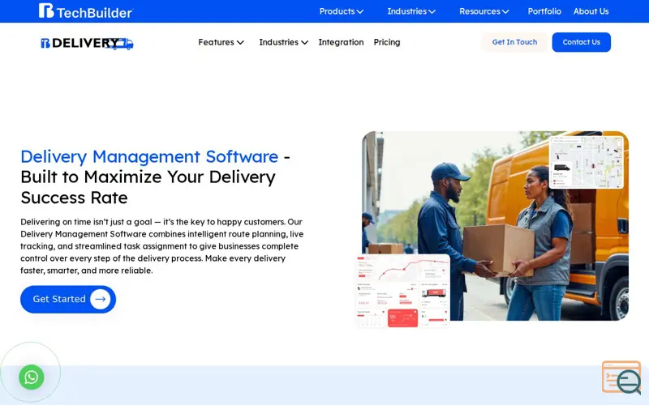Open the WhatsApp chat icon
Screen dimensions: 649x405
coord(32,377)
